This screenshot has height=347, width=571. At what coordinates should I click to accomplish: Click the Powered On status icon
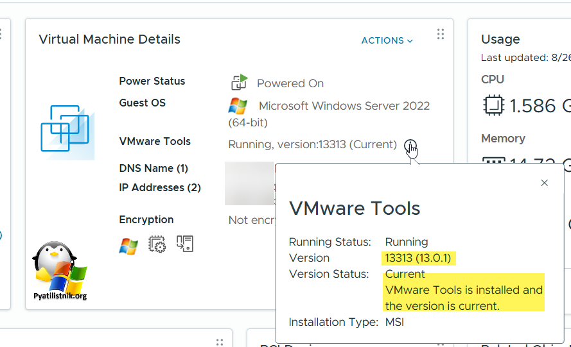pos(239,82)
